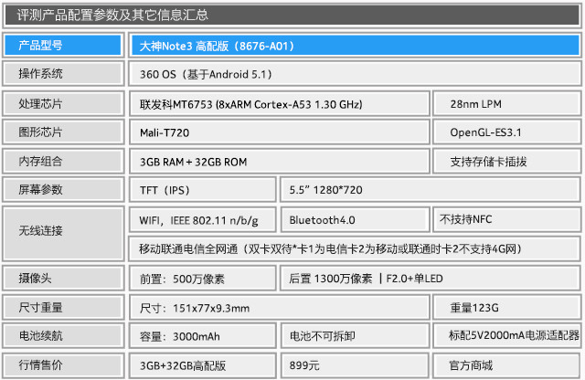The width and height of the screenshot is (585, 380).
Task: Select the 360 OS Android 5.1 cell
Action: pyautogui.click(x=353, y=74)
